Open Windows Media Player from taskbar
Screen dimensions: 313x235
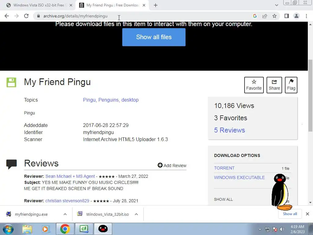tap(46, 229)
